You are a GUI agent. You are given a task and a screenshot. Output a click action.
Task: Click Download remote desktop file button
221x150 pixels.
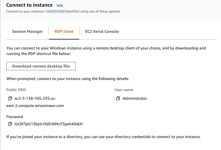(x=41, y=66)
